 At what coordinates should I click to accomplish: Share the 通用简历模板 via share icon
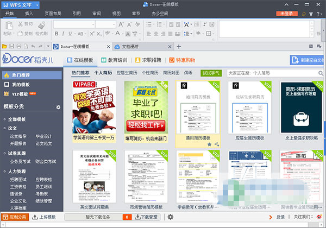217,144
